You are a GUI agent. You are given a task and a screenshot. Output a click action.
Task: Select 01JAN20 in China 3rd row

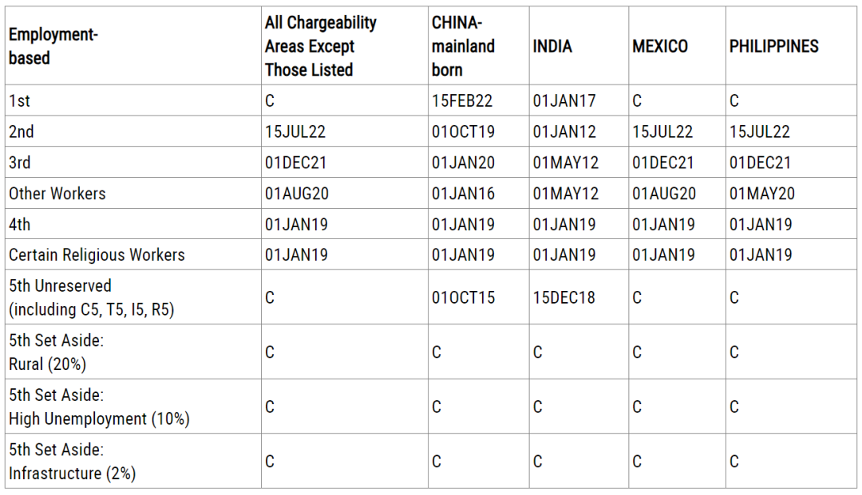coord(463,163)
